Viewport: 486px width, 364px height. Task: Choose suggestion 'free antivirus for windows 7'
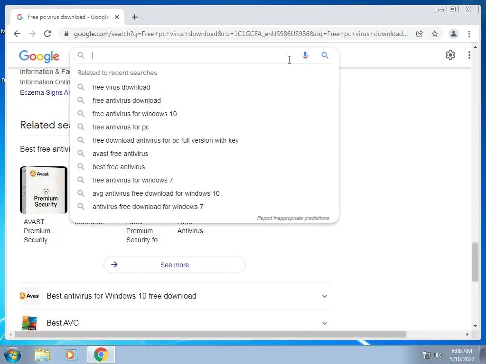(204, 181)
